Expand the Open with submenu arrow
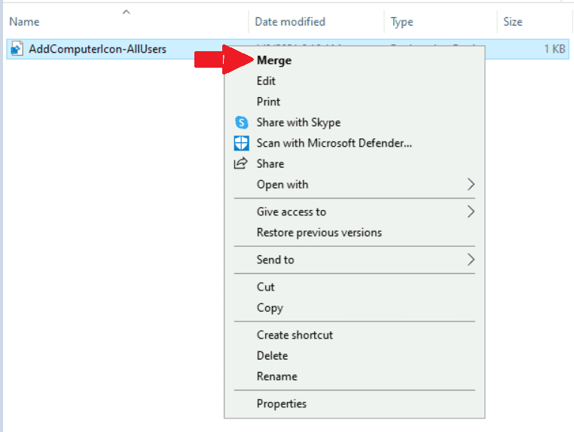The height and width of the screenshot is (432, 574). [471, 184]
